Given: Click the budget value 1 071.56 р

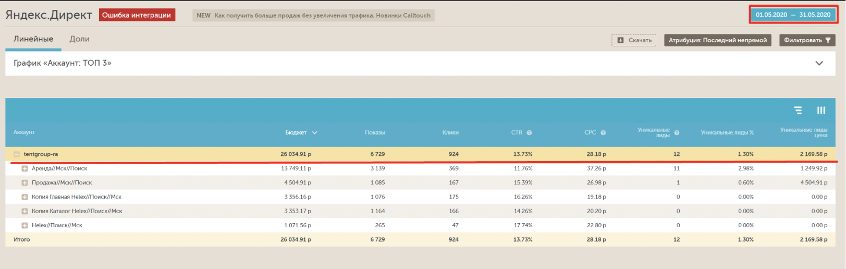Looking at the screenshot, I should click(298, 225).
